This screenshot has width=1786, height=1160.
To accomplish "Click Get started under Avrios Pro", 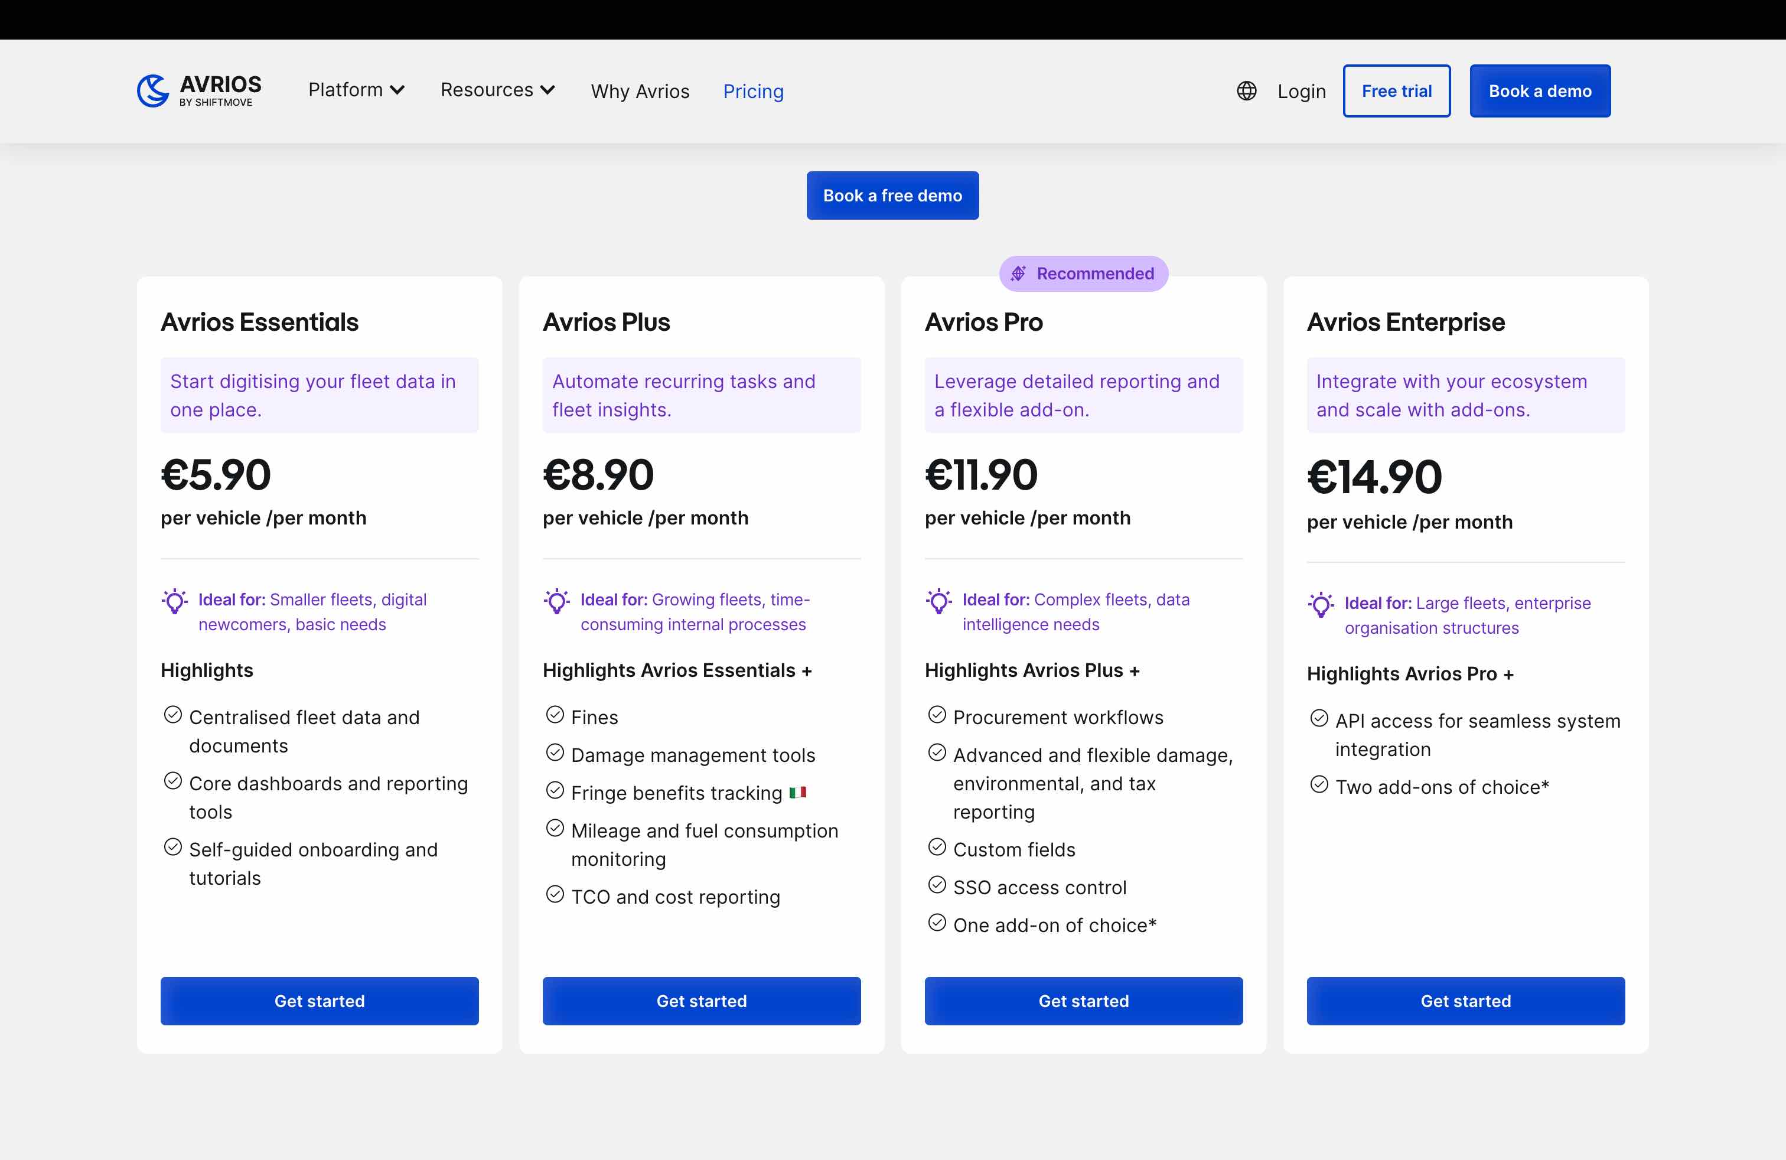I will tap(1084, 1001).
